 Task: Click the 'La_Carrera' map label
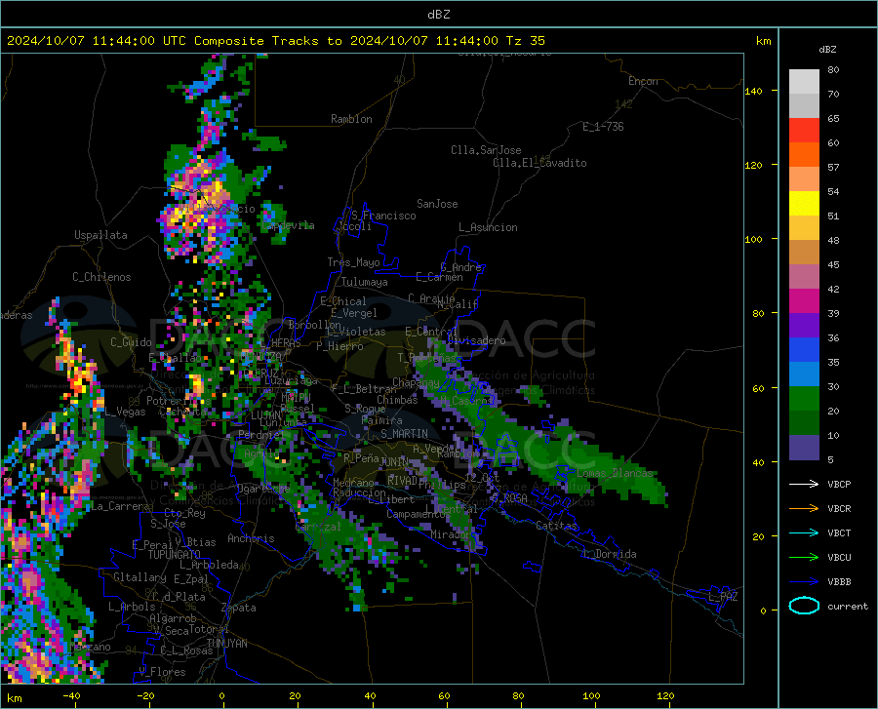click(120, 506)
